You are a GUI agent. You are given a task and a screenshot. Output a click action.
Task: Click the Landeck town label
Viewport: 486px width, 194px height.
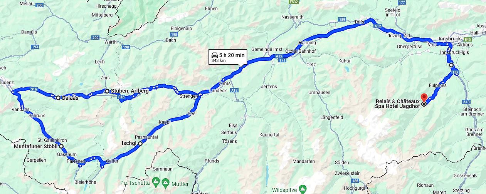pos(217,91)
